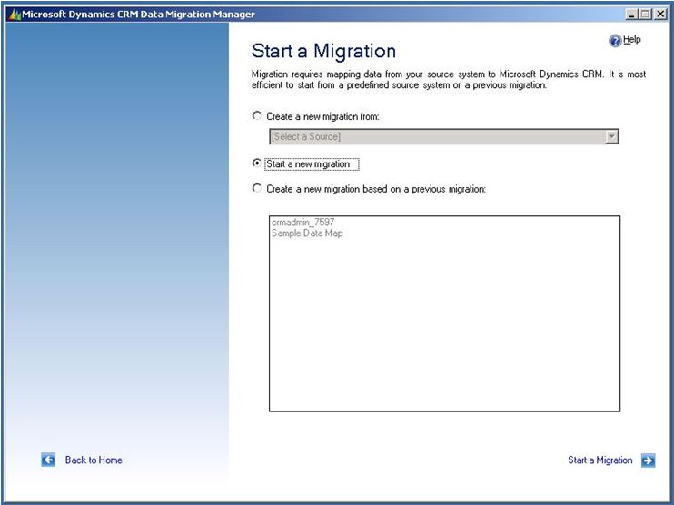Viewport: 674px width, 505px height.
Task: Choose the "Start a new migration" radio option
Action: coord(257,163)
